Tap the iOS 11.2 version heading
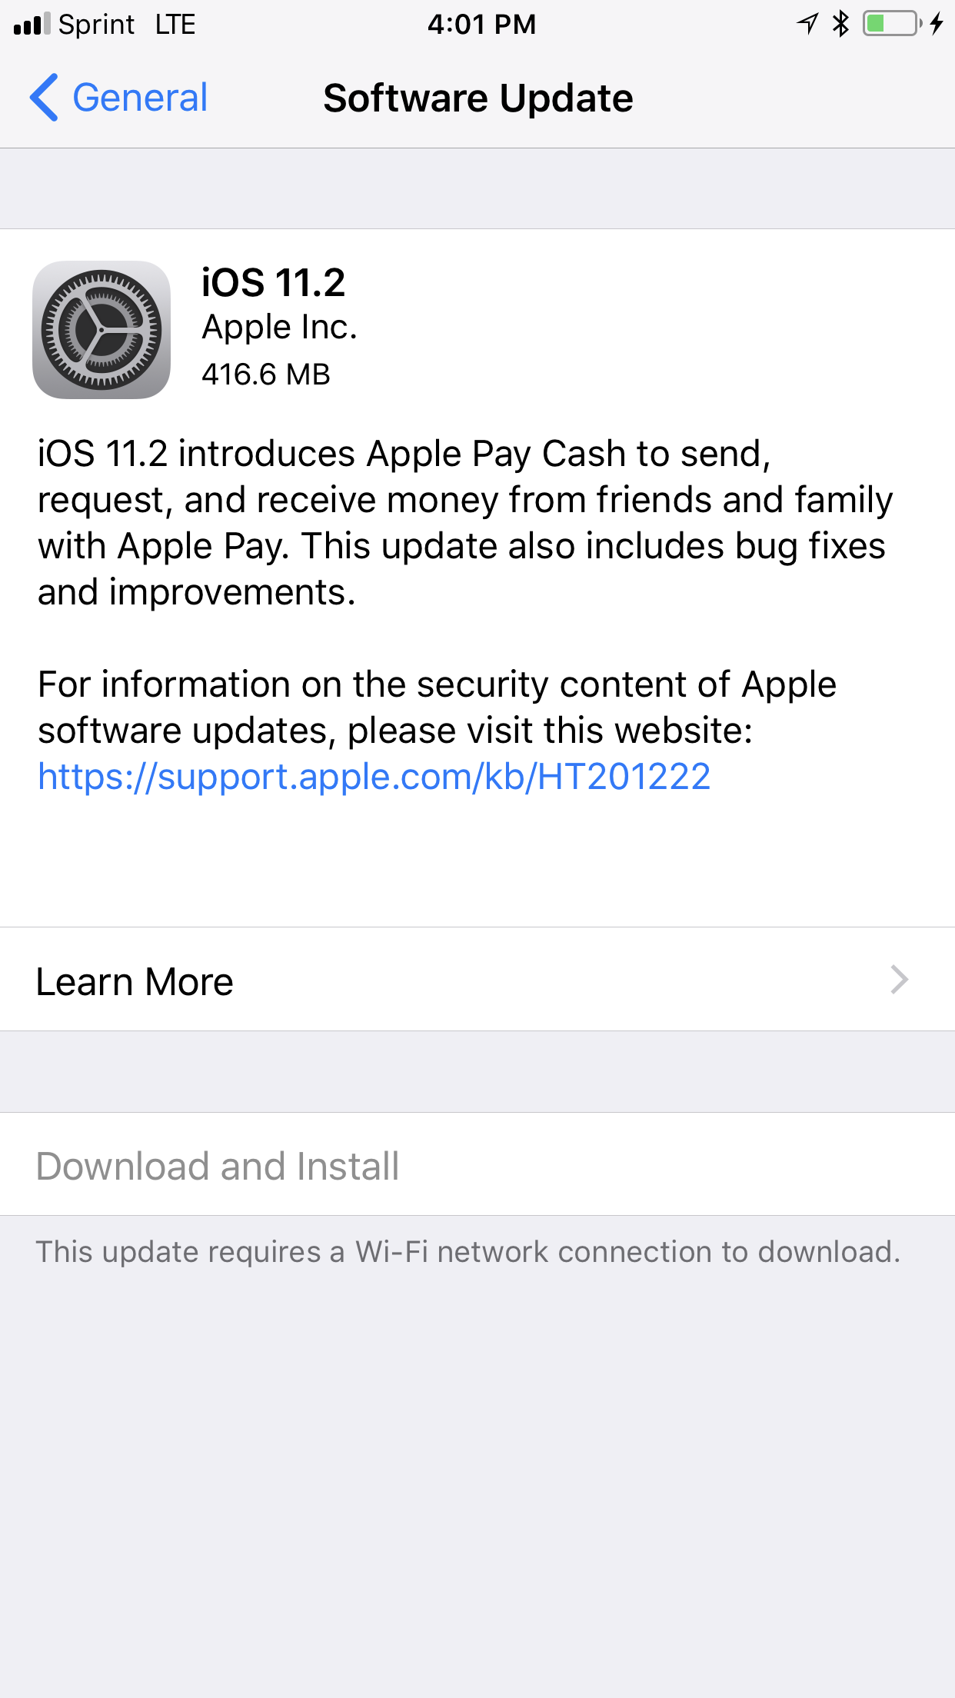 pyautogui.click(x=273, y=282)
